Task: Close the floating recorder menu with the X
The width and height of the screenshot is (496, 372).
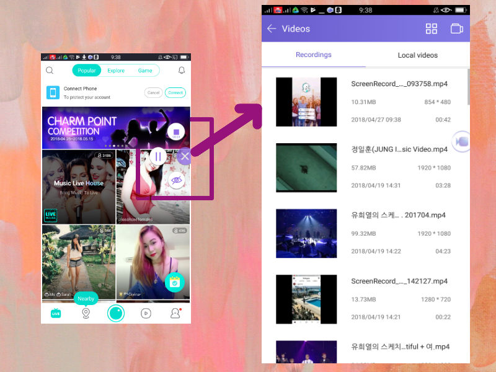Action: [184, 157]
